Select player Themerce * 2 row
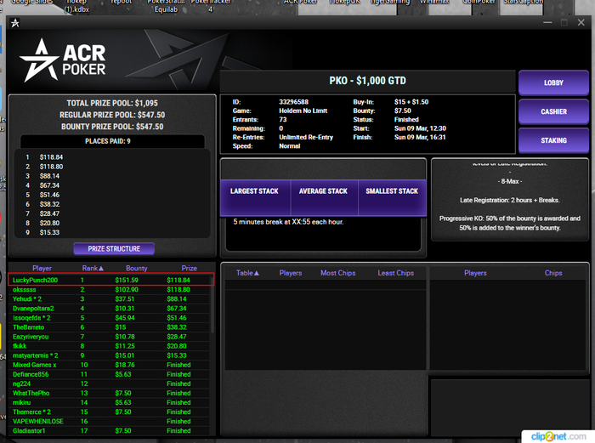 [109, 412]
